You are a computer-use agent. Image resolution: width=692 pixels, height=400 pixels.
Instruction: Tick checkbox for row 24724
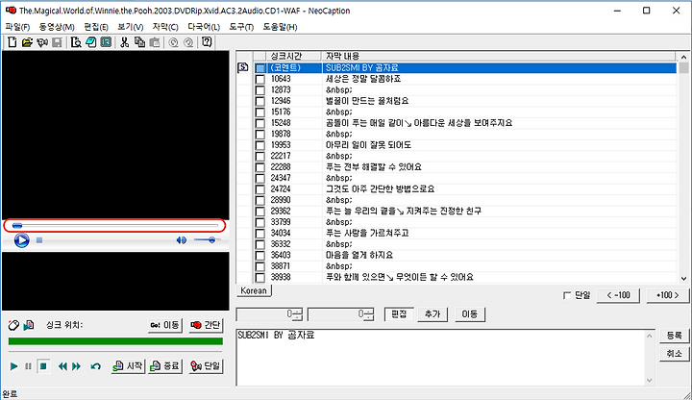(260, 189)
